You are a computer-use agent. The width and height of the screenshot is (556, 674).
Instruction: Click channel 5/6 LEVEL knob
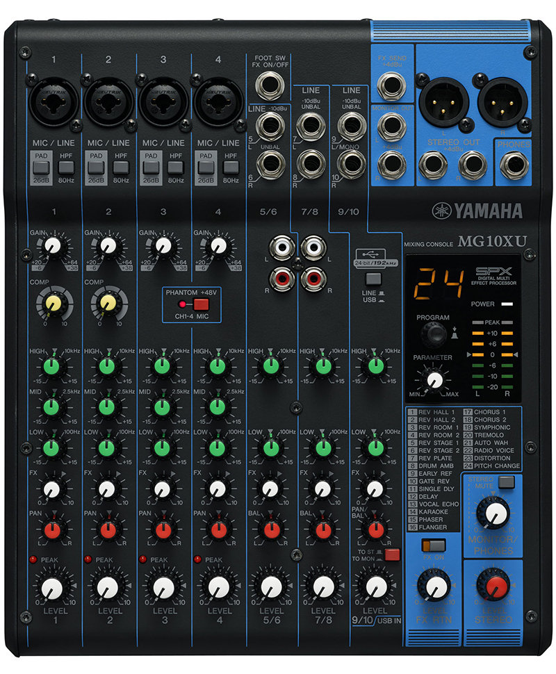tap(272, 587)
